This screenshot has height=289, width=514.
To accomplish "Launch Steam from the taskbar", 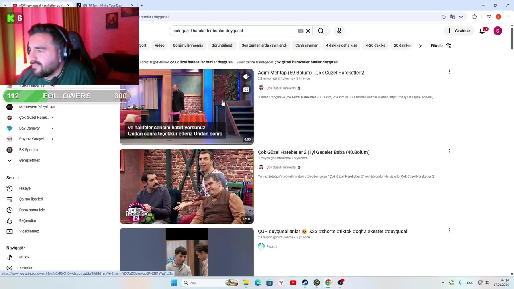I will pos(305,283).
